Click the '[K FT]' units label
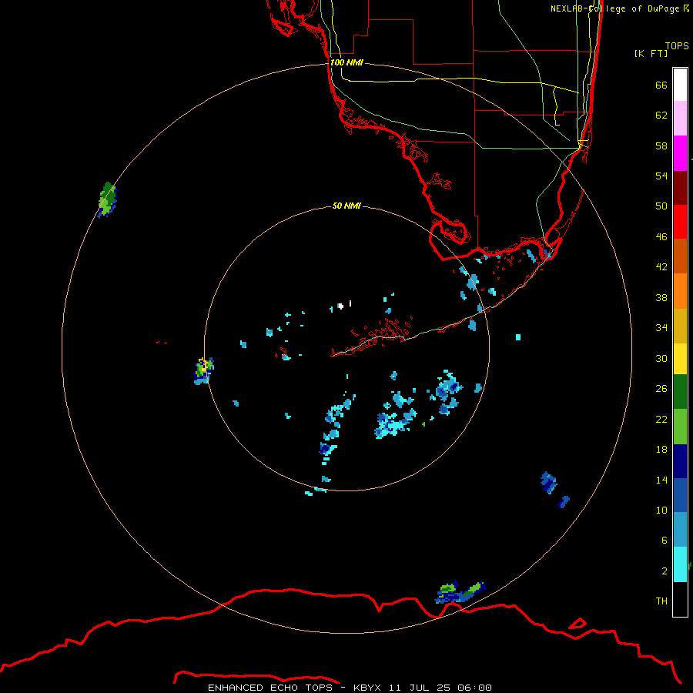Image resolution: width=693 pixels, height=693 pixels. point(651,53)
